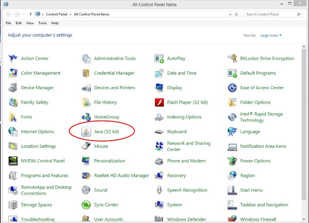Click the Back navigation arrow
This screenshot has width=309, height=223.
[9, 14]
